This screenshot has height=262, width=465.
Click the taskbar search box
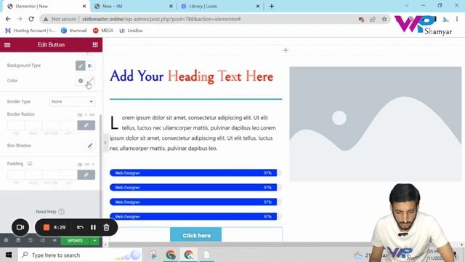(80, 255)
